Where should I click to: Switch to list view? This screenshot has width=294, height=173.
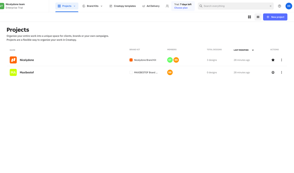[258, 17]
